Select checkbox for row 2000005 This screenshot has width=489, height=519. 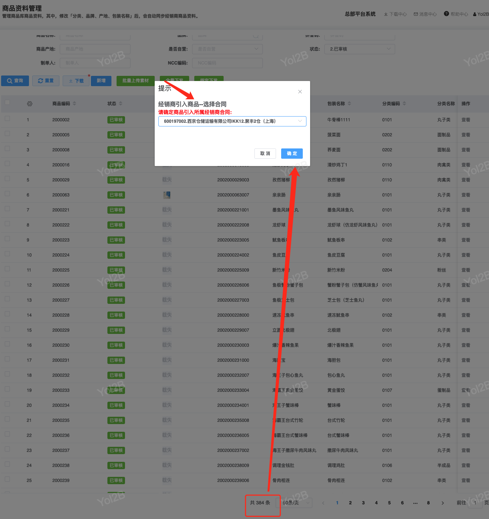click(7, 133)
